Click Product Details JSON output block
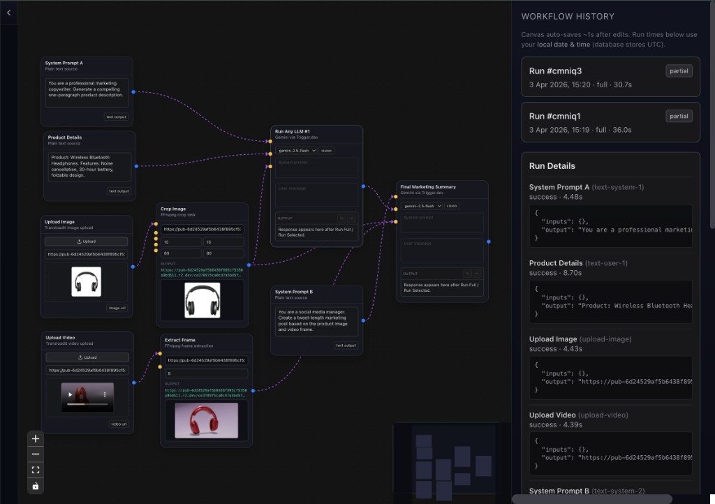The width and height of the screenshot is (715, 504). click(x=610, y=302)
